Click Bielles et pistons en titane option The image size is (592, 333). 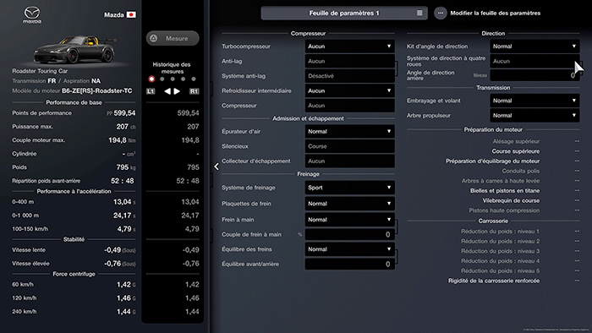point(505,191)
